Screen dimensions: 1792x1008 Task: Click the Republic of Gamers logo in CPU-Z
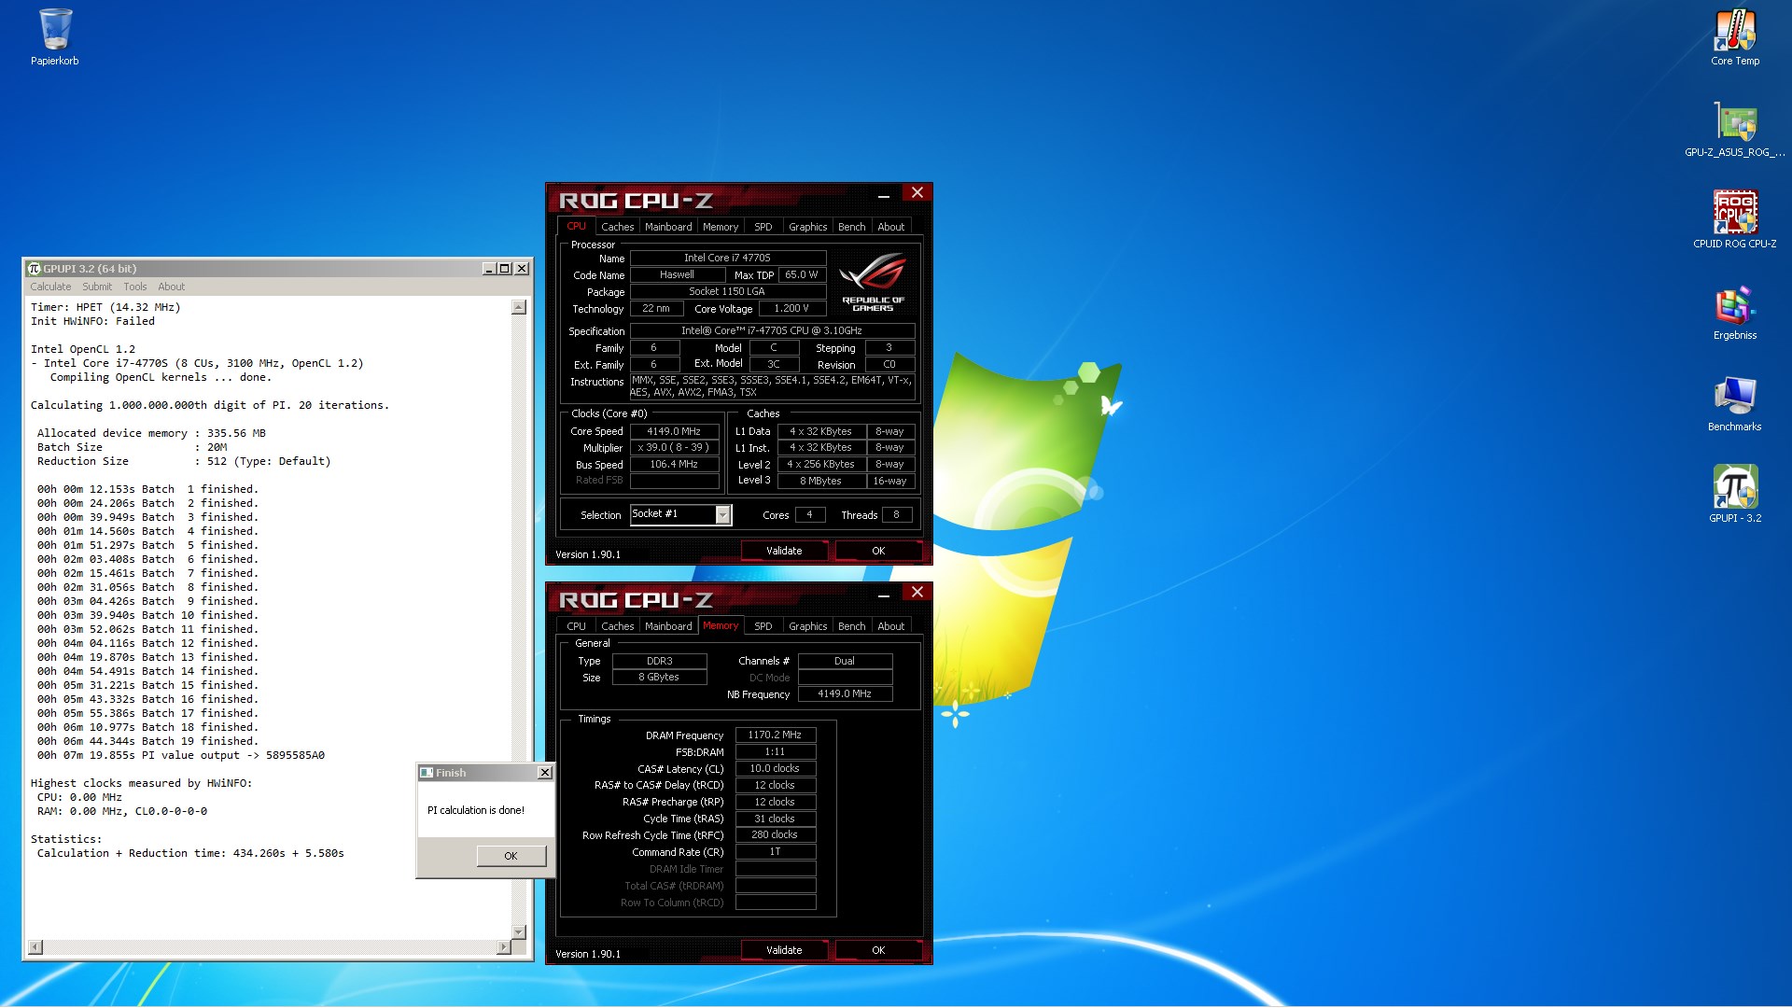[873, 281]
